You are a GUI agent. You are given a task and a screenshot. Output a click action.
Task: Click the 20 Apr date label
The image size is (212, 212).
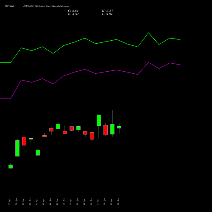click(x=64, y=202)
